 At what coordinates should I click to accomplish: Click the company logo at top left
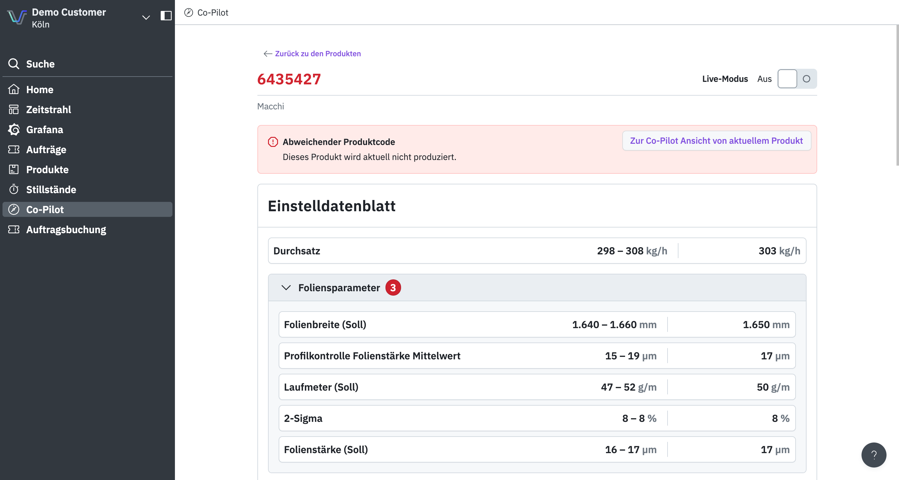coord(17,17)
